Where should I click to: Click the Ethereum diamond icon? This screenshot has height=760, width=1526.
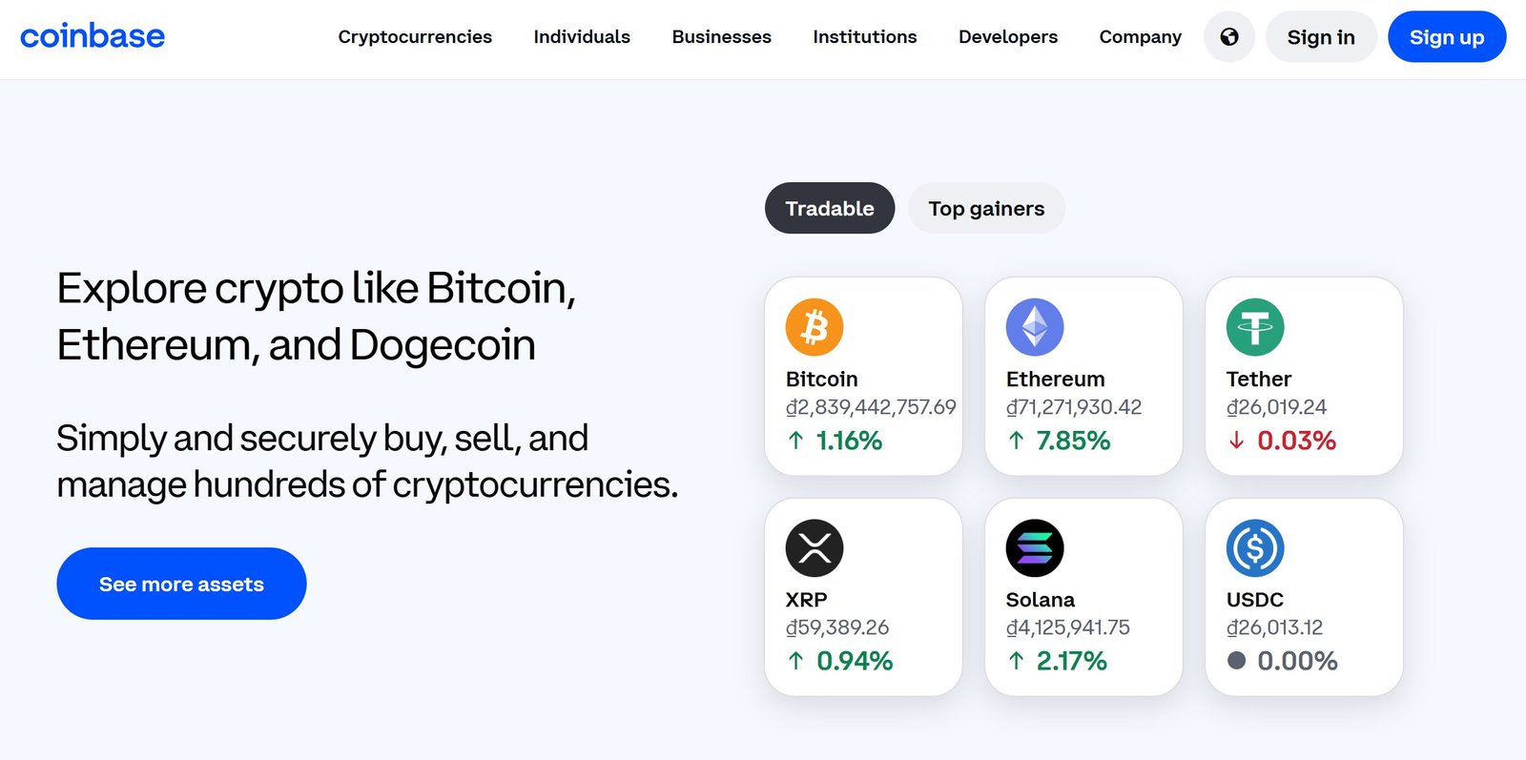[1036, 326]
